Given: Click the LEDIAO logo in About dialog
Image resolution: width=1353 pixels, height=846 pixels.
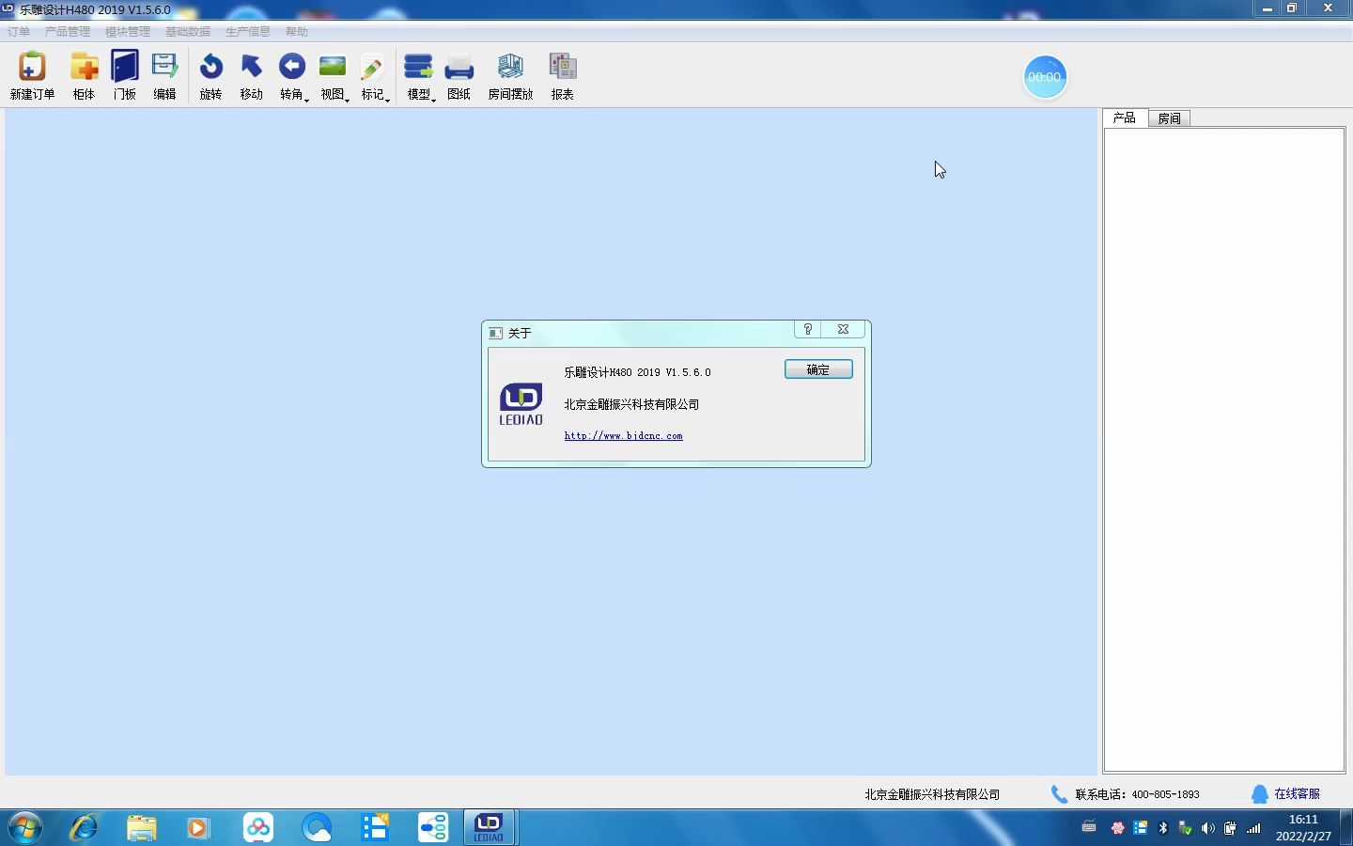Looking at the screenshot, I should [x=521, y=404].
